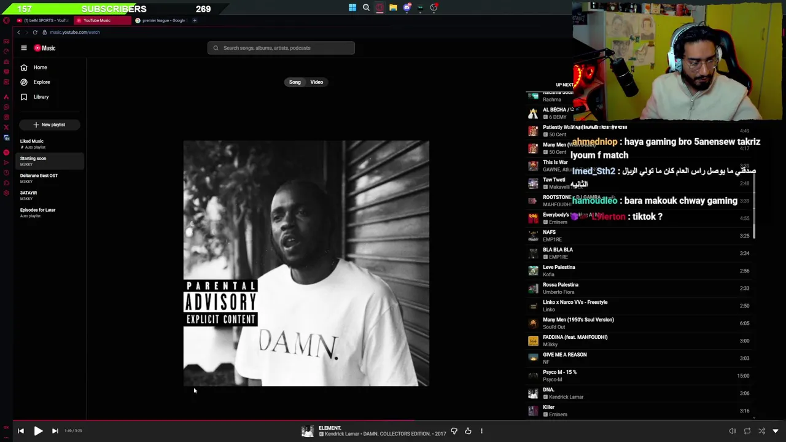This screenshot has height=442, width=786.
Task: Click the site padlock security icon
Action: click(x=44, y=32)
